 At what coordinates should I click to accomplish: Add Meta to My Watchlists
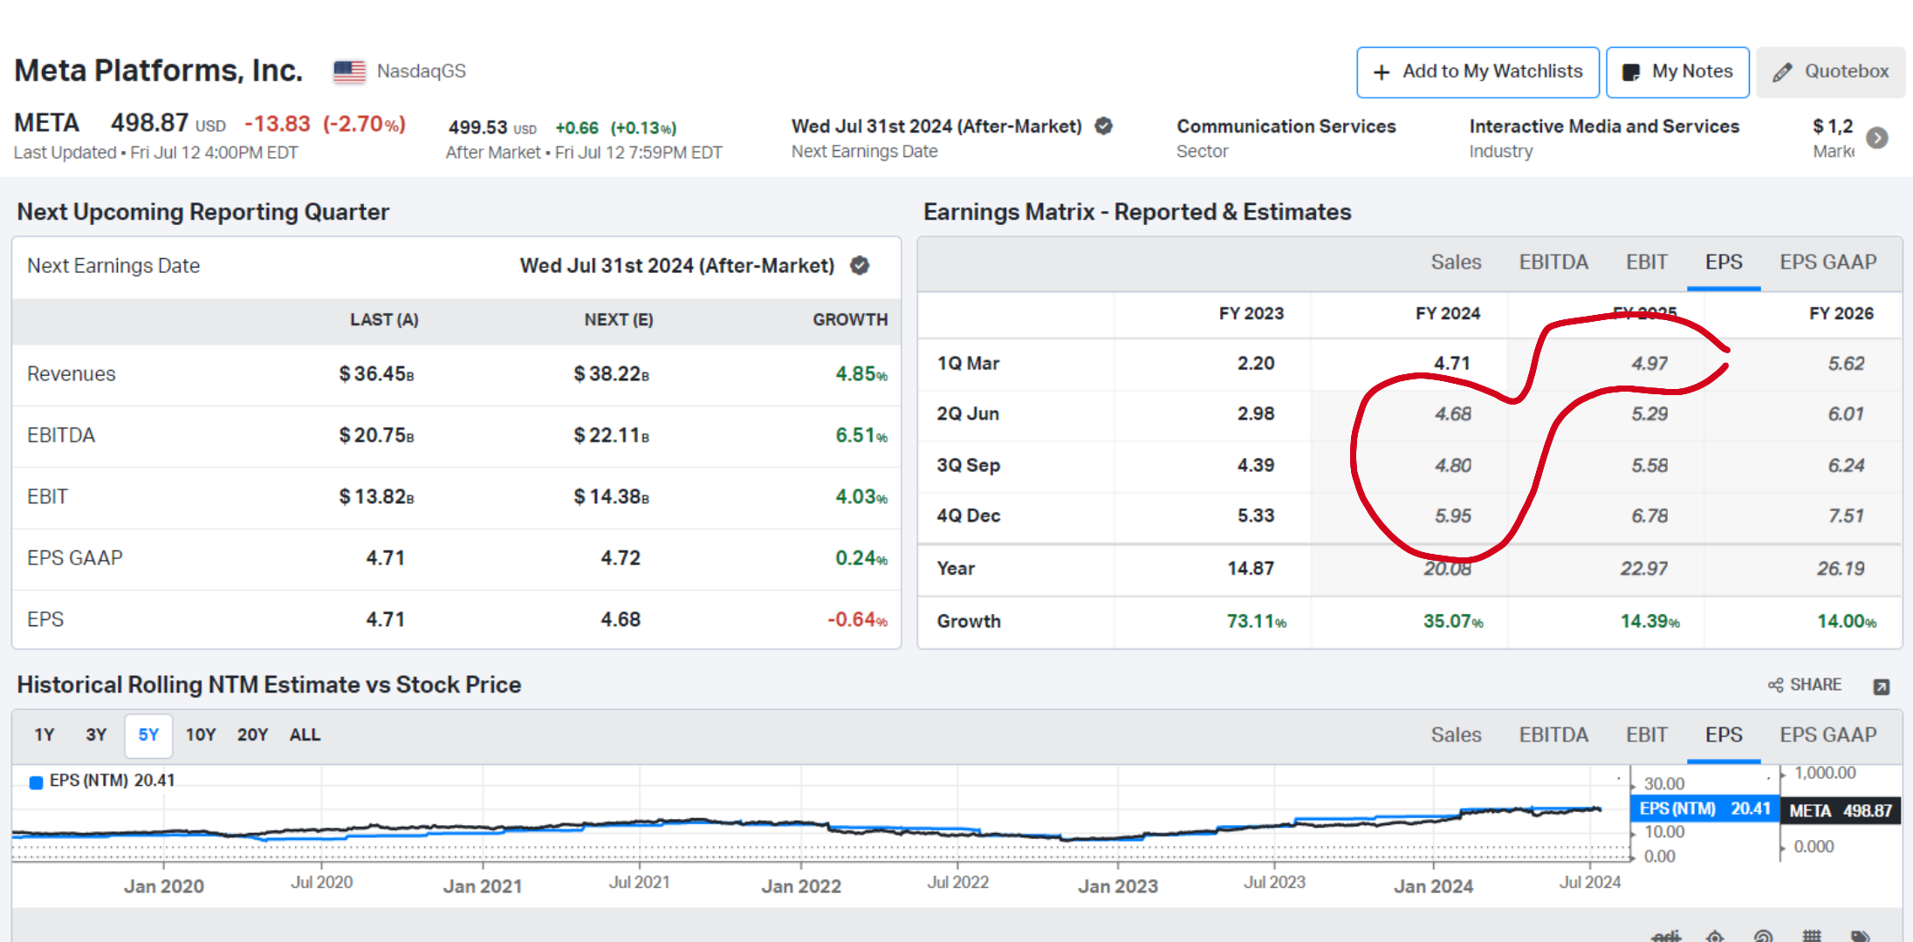1478,72
